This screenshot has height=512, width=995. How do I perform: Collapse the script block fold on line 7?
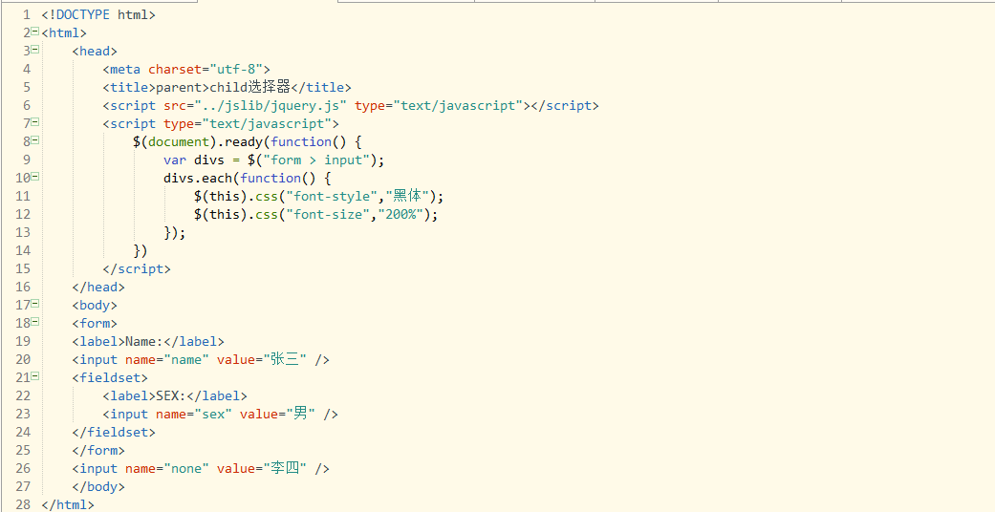[35, 122]
